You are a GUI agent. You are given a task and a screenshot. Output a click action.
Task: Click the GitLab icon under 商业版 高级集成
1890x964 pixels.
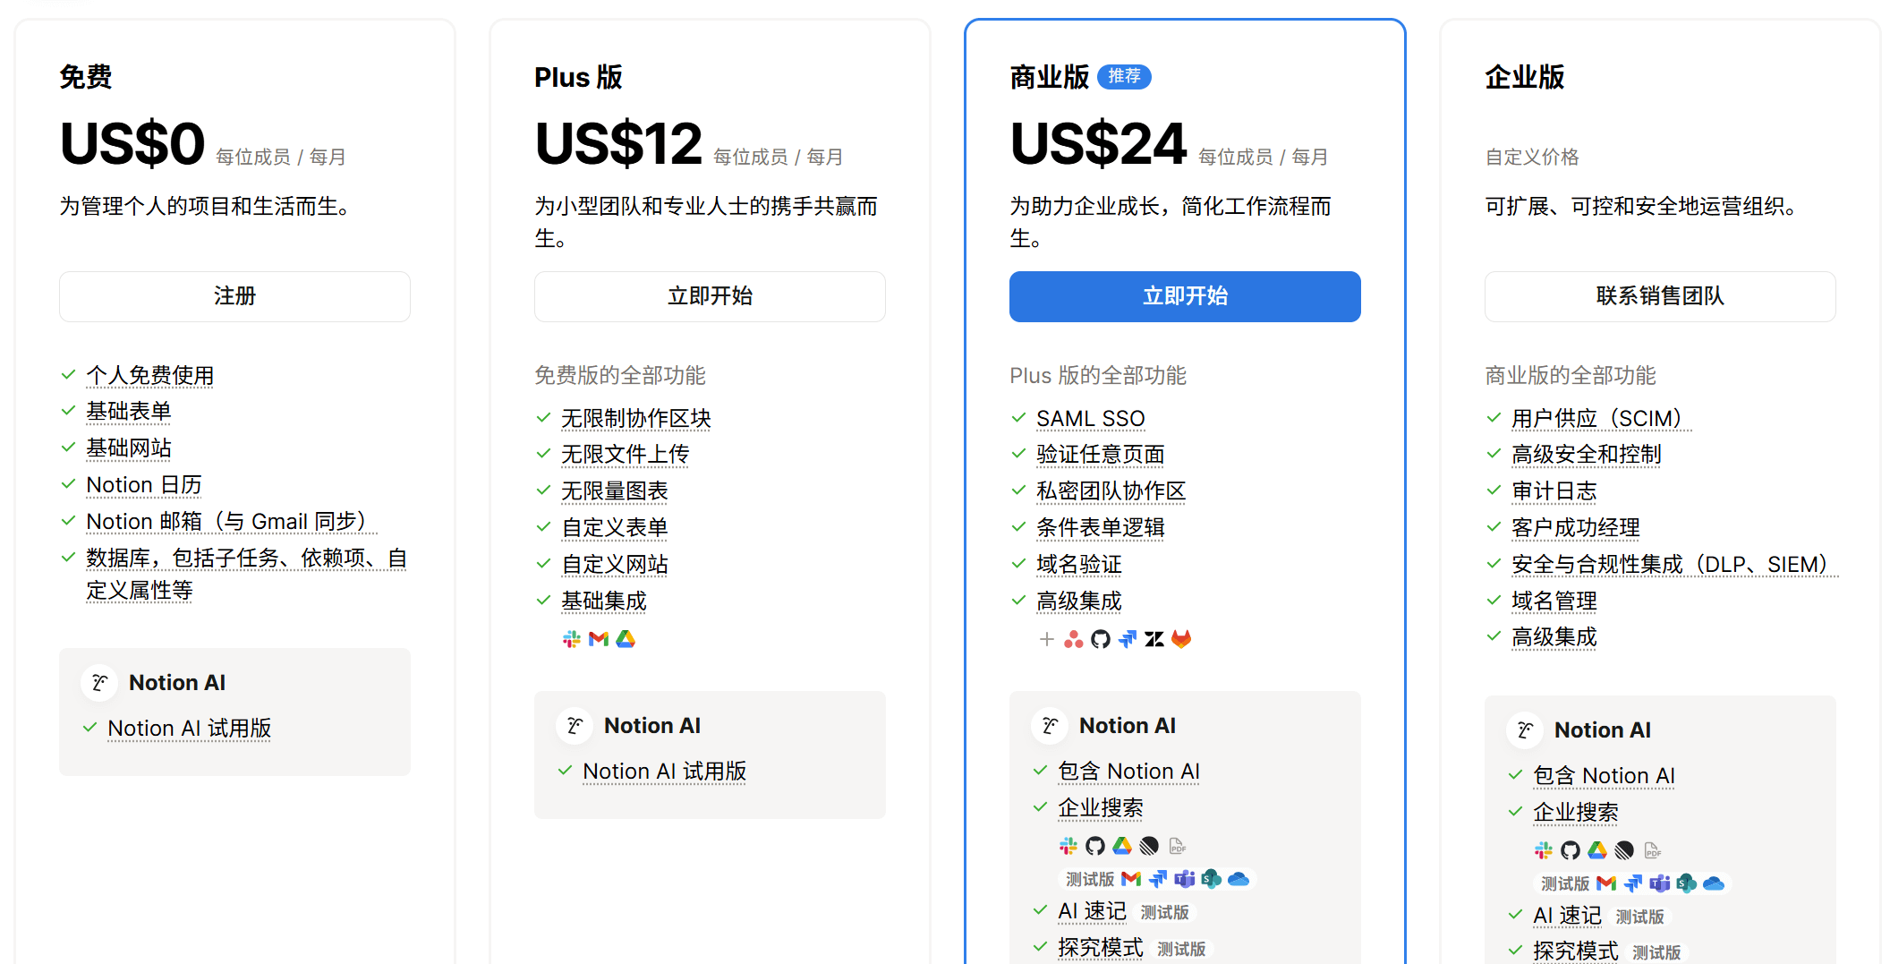click(1181, 639)
